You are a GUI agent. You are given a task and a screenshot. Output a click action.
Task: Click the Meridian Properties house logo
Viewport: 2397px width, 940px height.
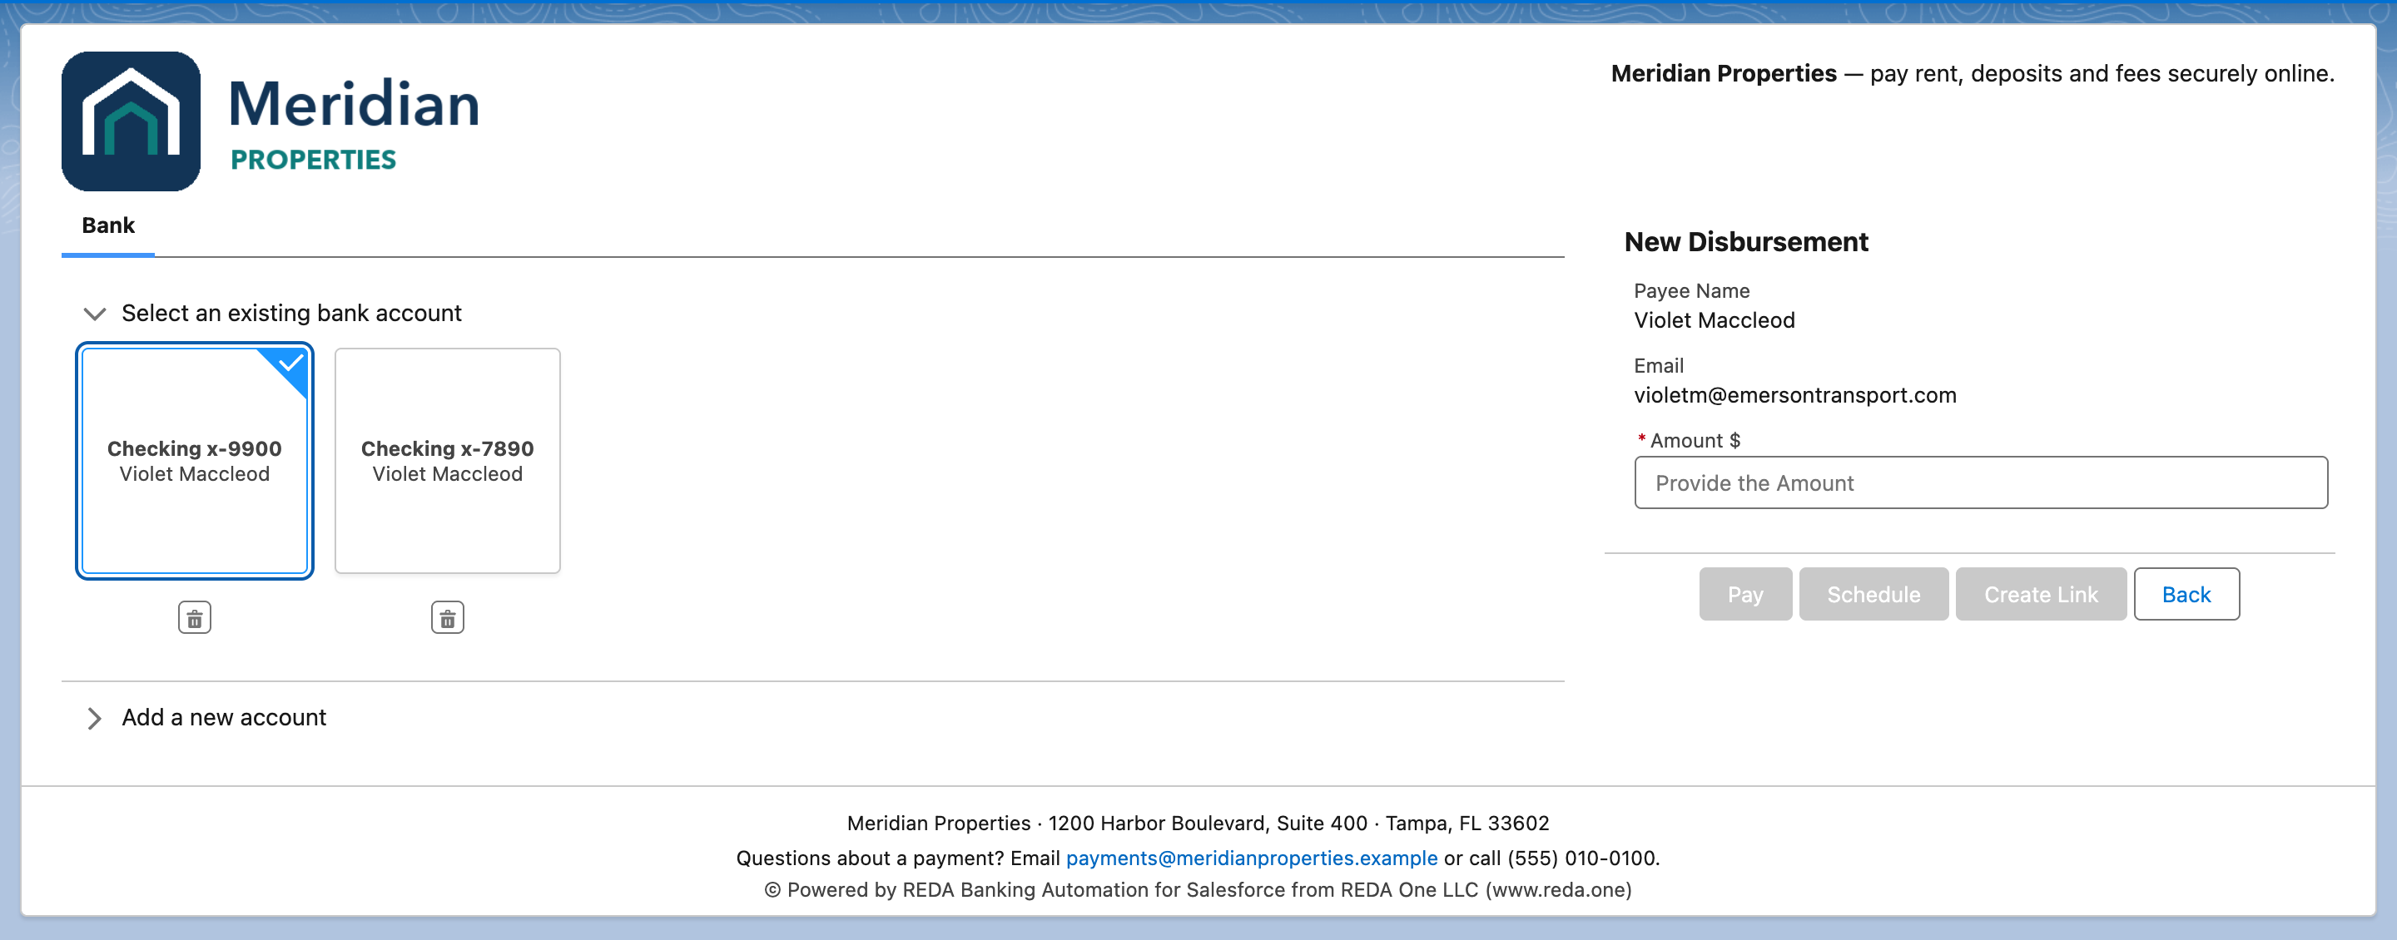[132, 121]
